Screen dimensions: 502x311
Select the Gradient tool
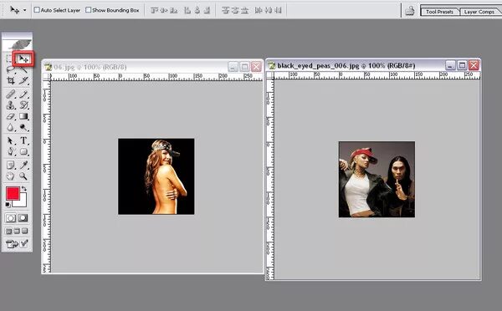[23, 116]
